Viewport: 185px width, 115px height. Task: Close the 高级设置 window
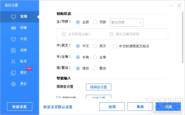click(x=179, y=6)
